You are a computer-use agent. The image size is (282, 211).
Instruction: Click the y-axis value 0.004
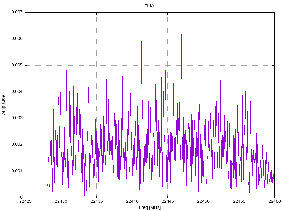click(17, 92)
